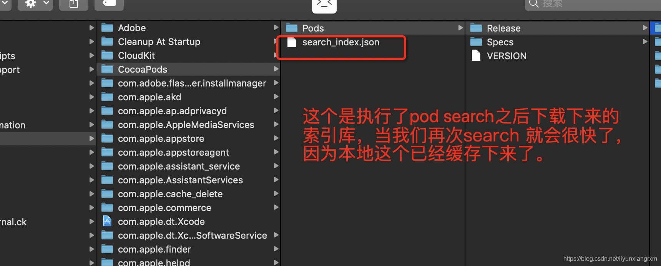Screen dimensions: 661x266
Task: Select the Release folder icon
Action: click(x=476, y=28)
